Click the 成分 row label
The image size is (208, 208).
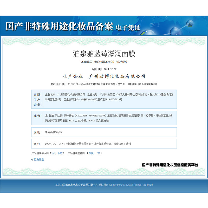pos(37,116)
